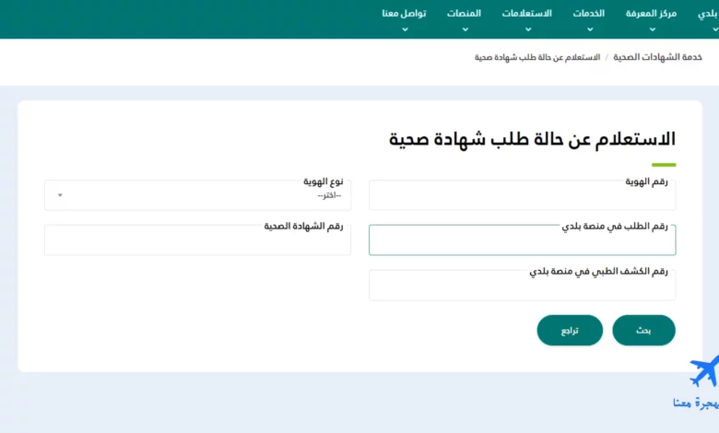The width and height of the screenshot is (719, 433).
Task: Expand chevron under الاستعلامات
Action: pos(528,29)
